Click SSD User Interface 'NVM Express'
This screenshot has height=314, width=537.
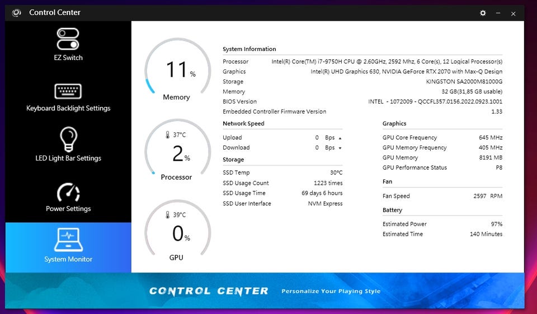pyautogui.click(x=326, y=204)
